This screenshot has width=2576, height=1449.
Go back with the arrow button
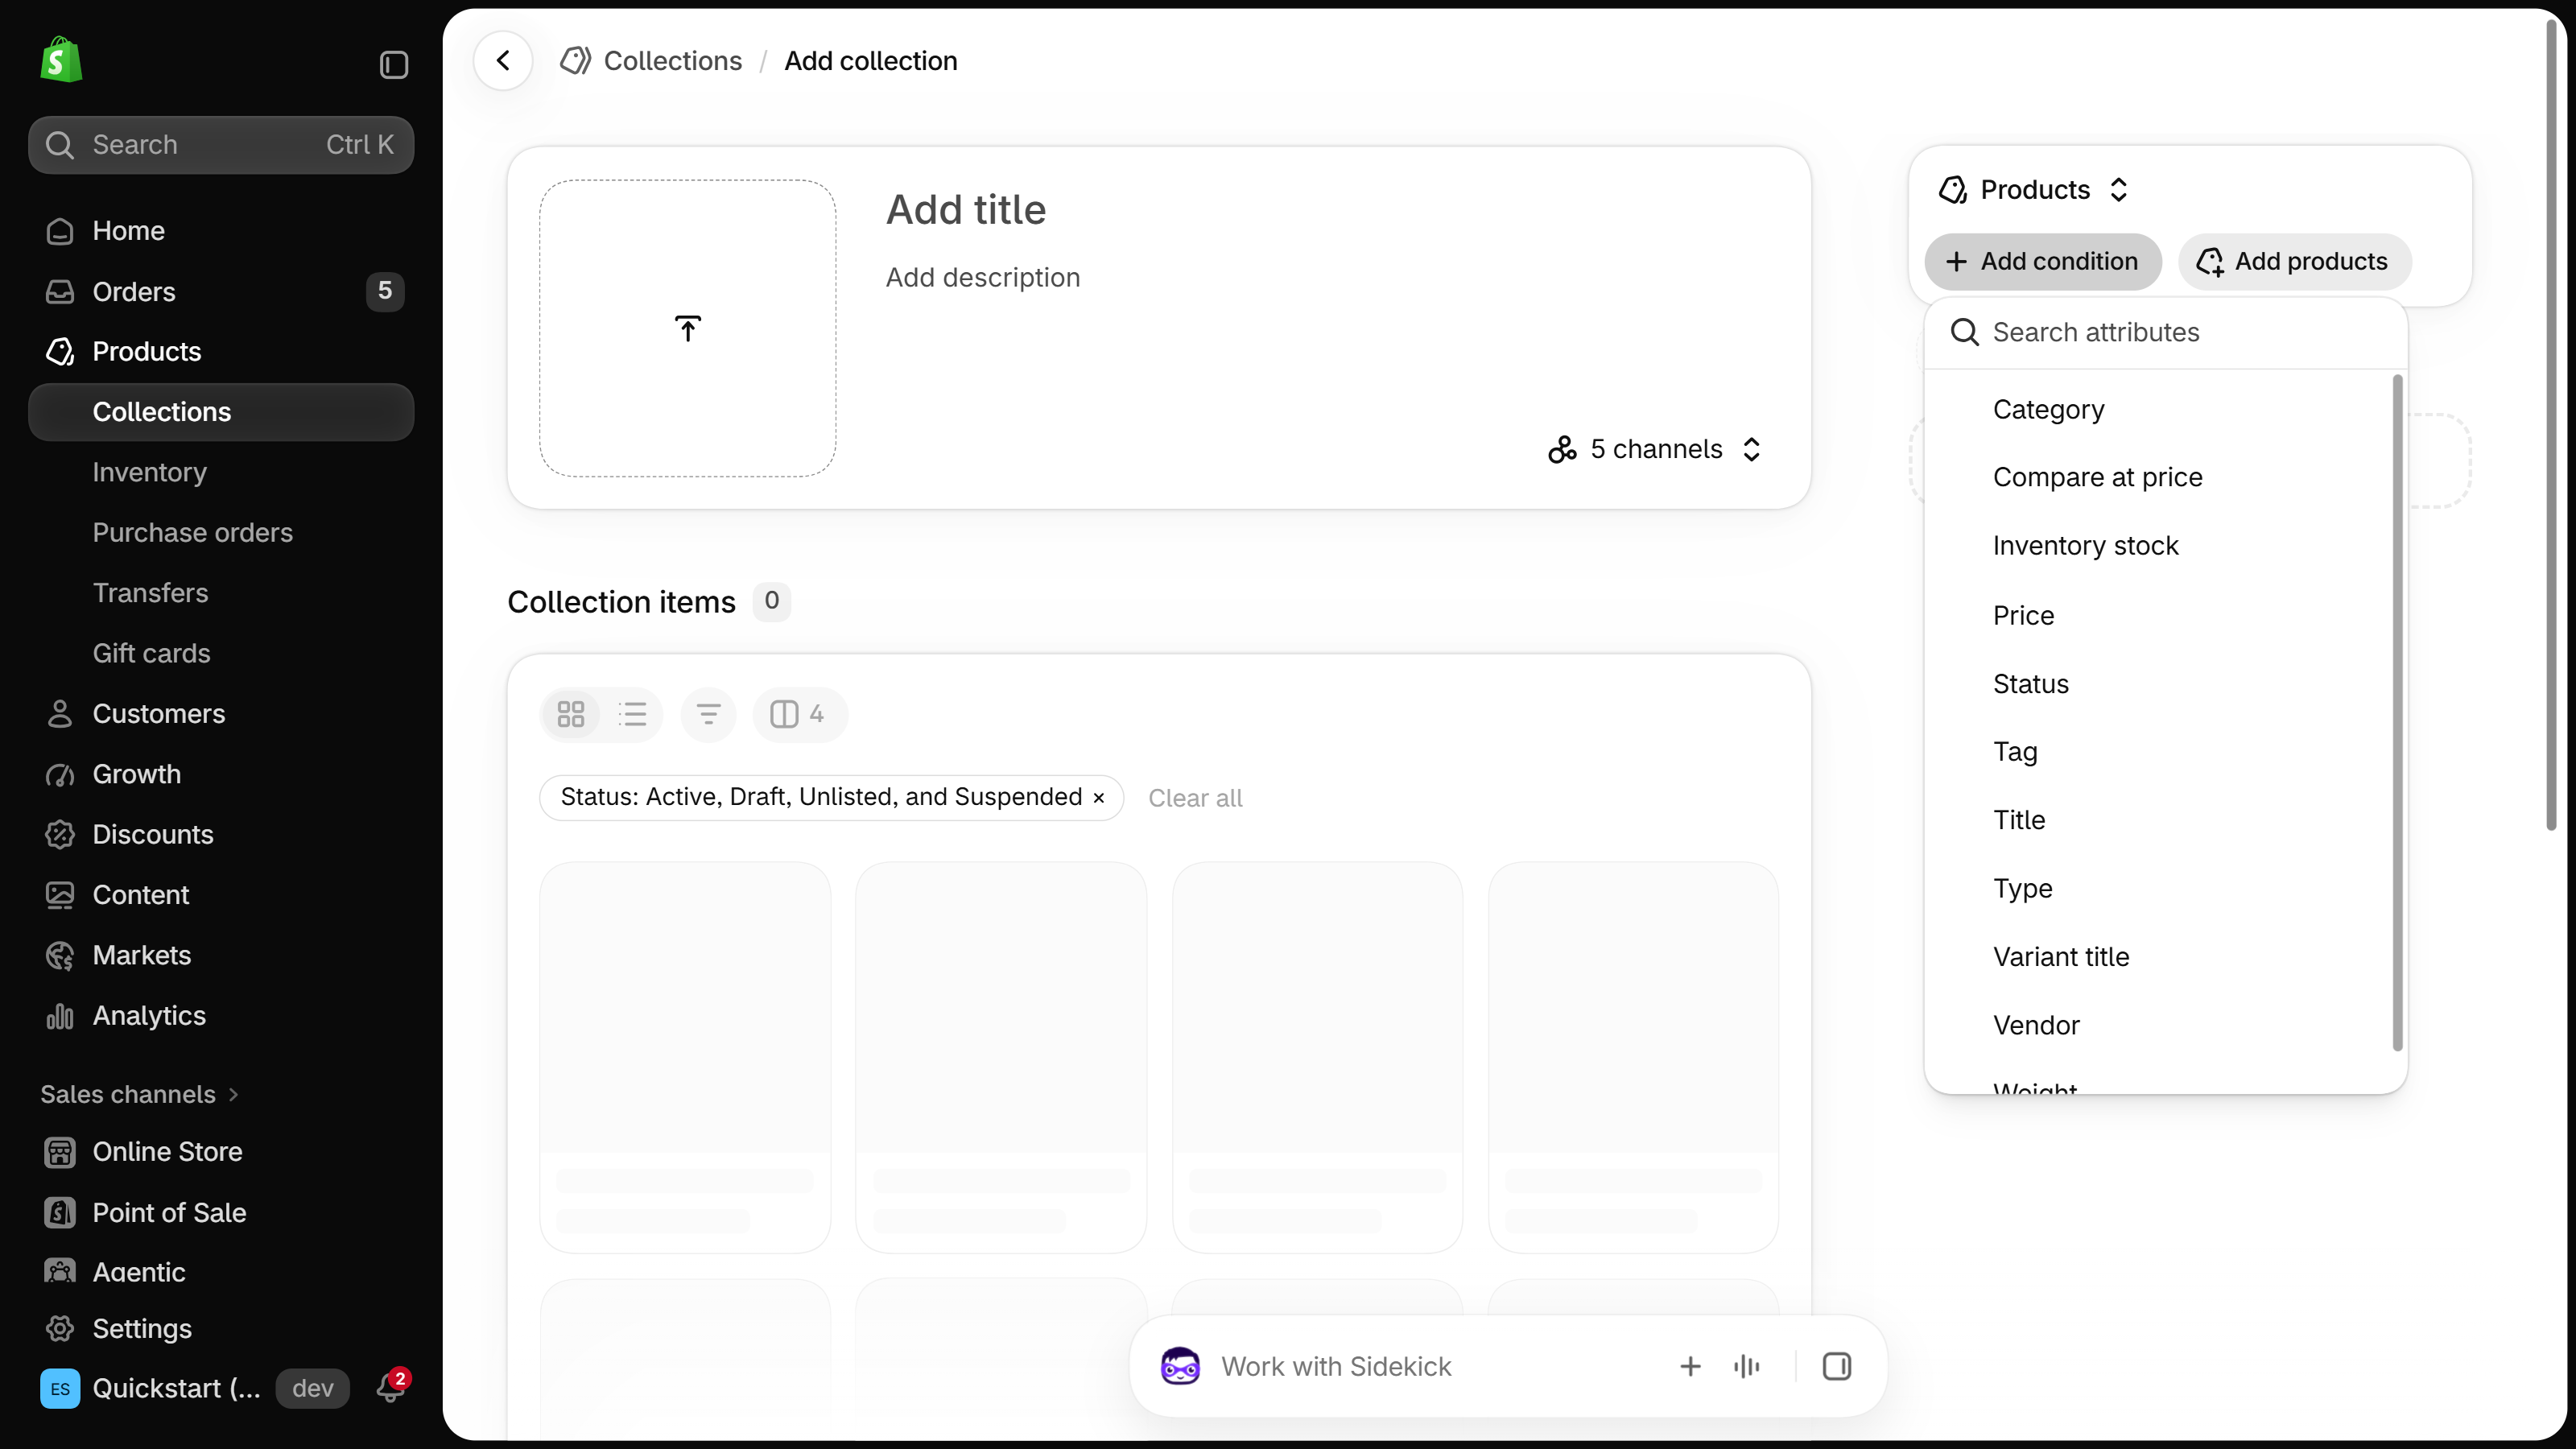(x=503, y=61)
